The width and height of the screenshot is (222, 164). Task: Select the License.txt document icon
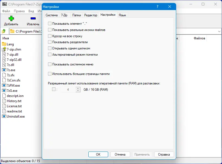point(4,106)
